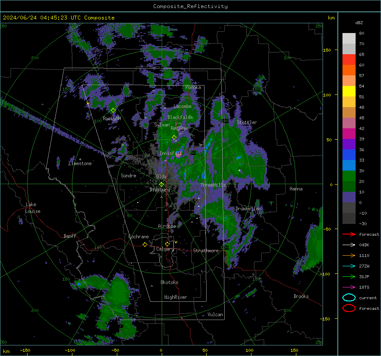Click the Drumheller city label
The height and width of the screenshot is (356, 381).
click(248, 209)
